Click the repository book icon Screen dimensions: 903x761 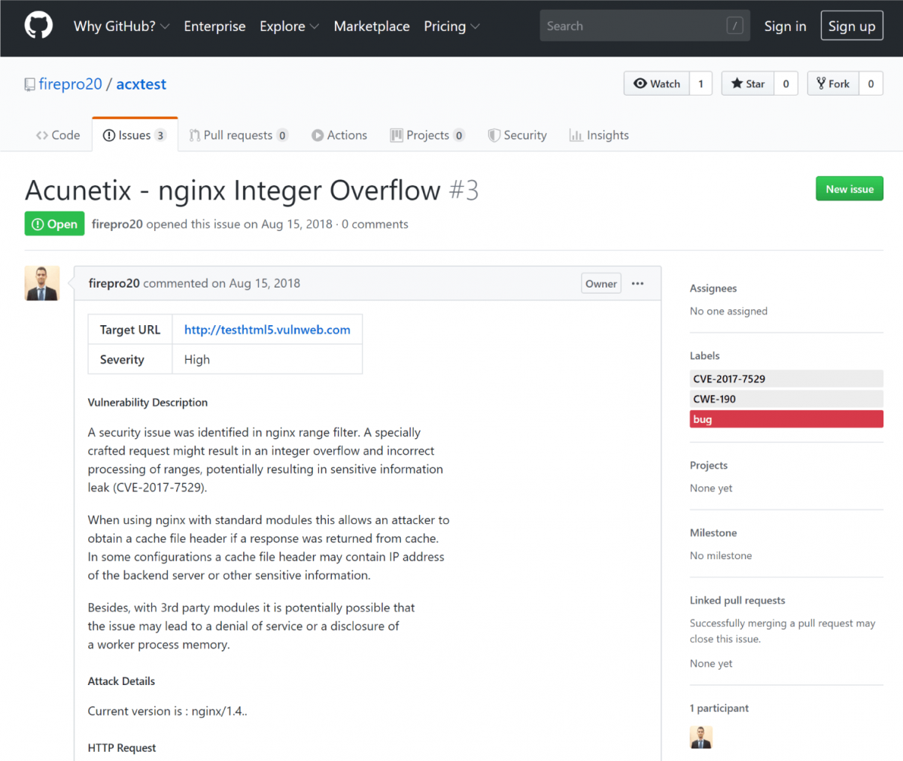point(29,84)
